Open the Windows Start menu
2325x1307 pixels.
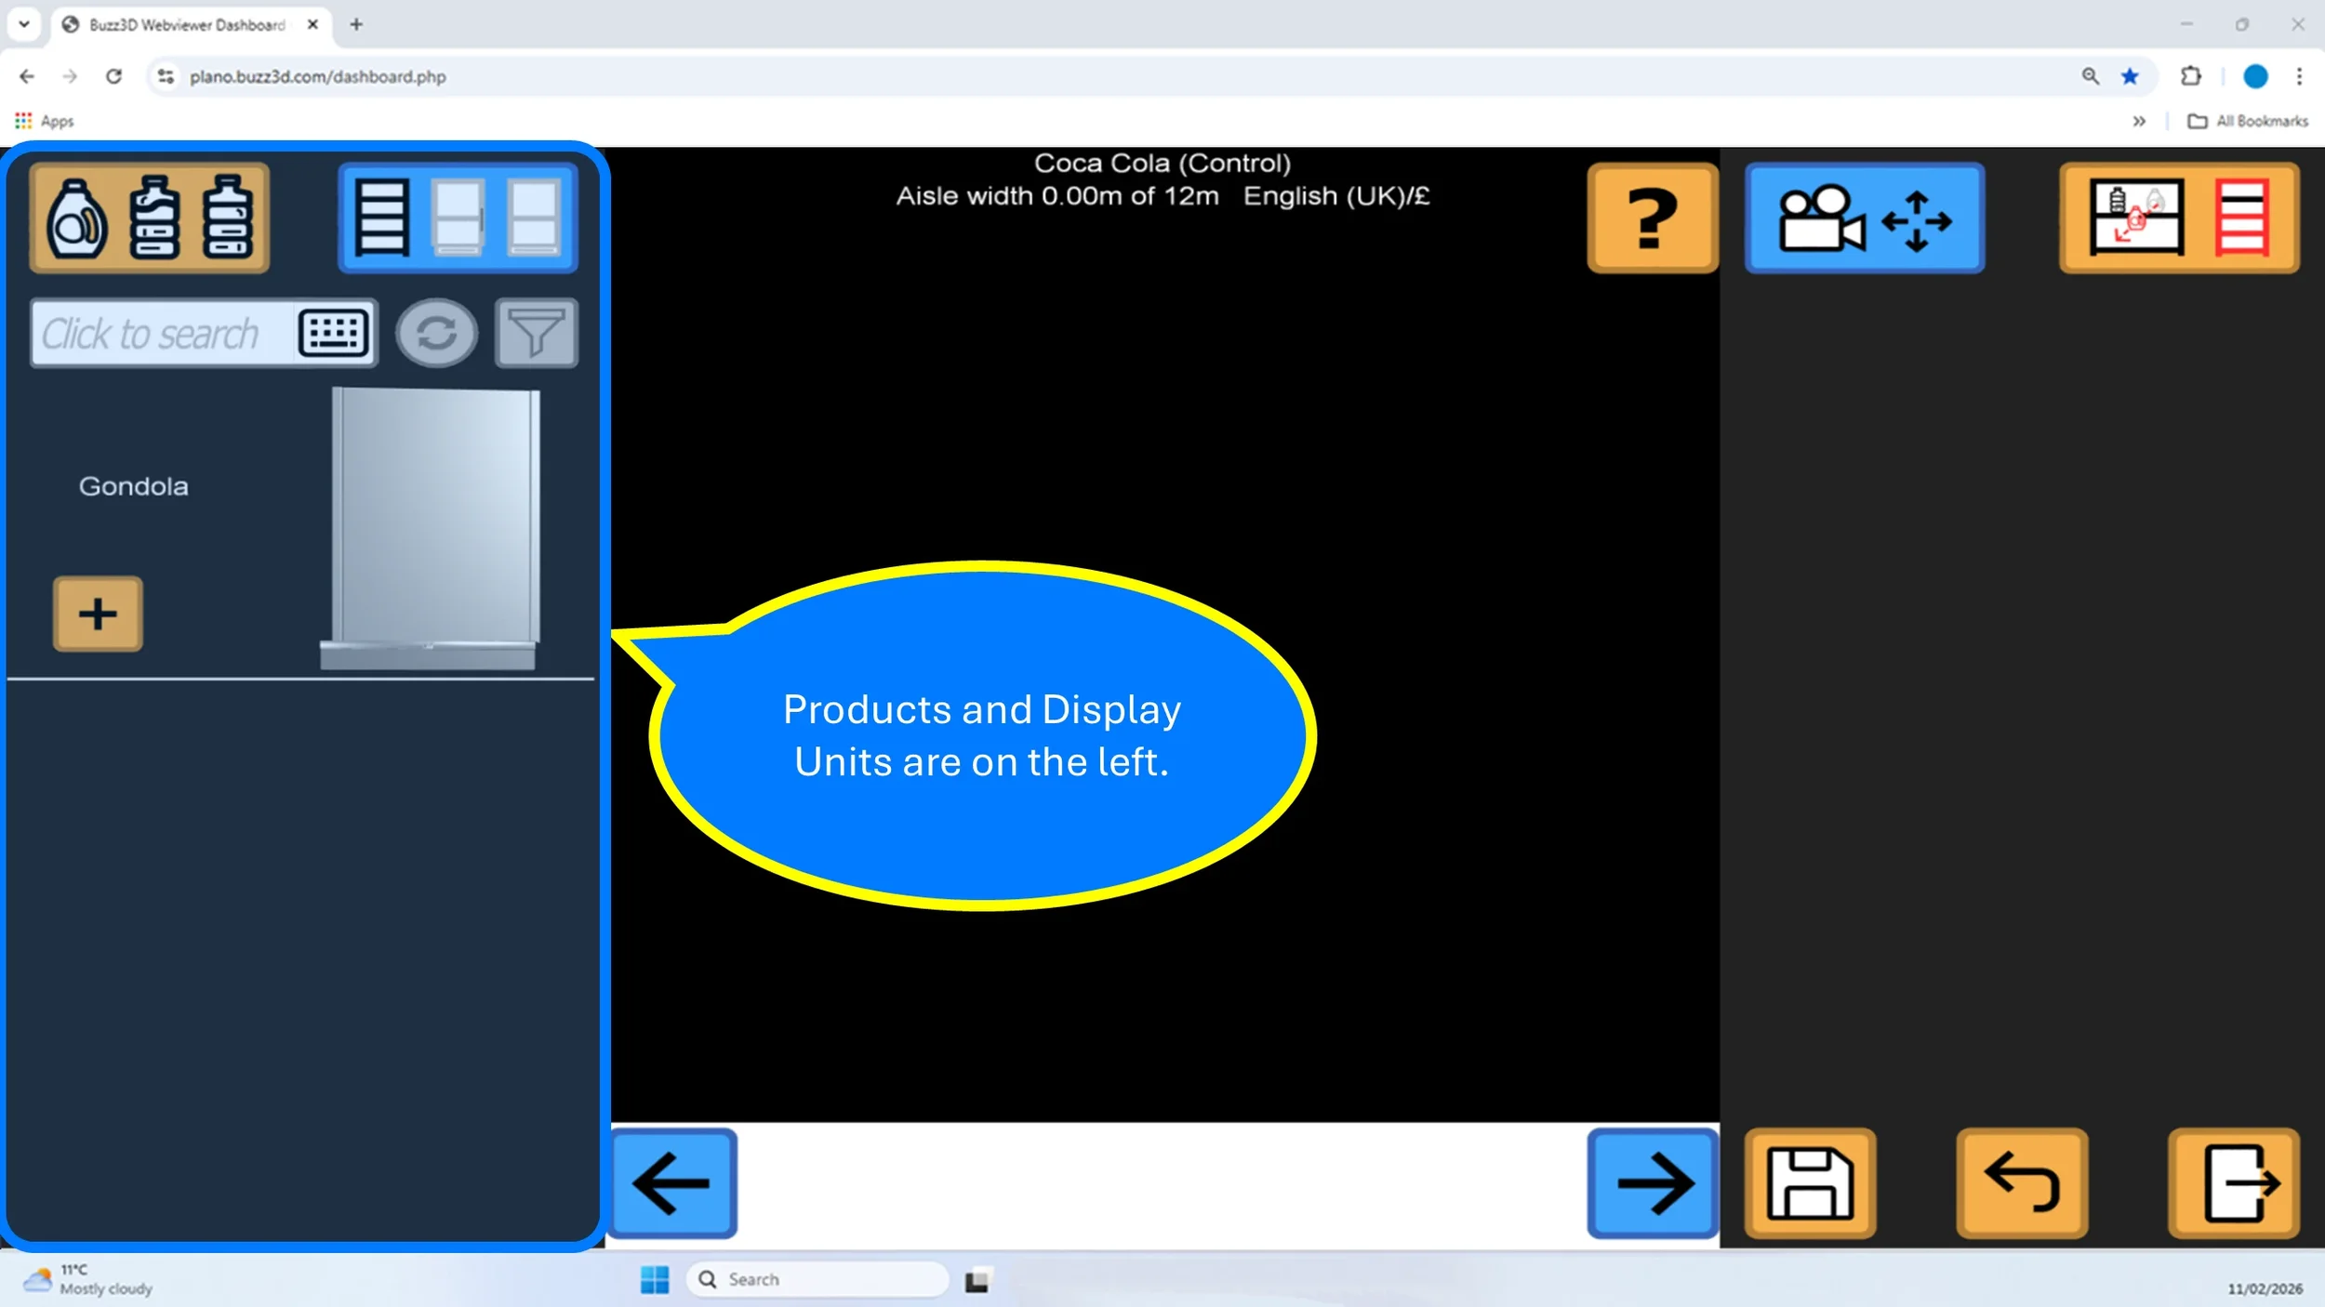[654, 1279]
